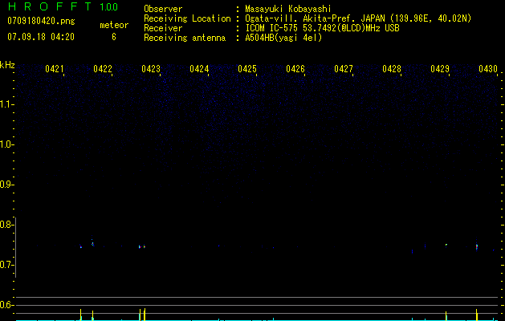Click the meteor count value 6
This screenshot has width=505, height=321.
(x=114, y=37)
